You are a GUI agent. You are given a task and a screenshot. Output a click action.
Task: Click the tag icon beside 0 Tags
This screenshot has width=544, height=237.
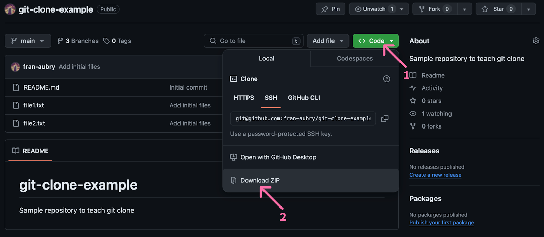pos(106,41)
